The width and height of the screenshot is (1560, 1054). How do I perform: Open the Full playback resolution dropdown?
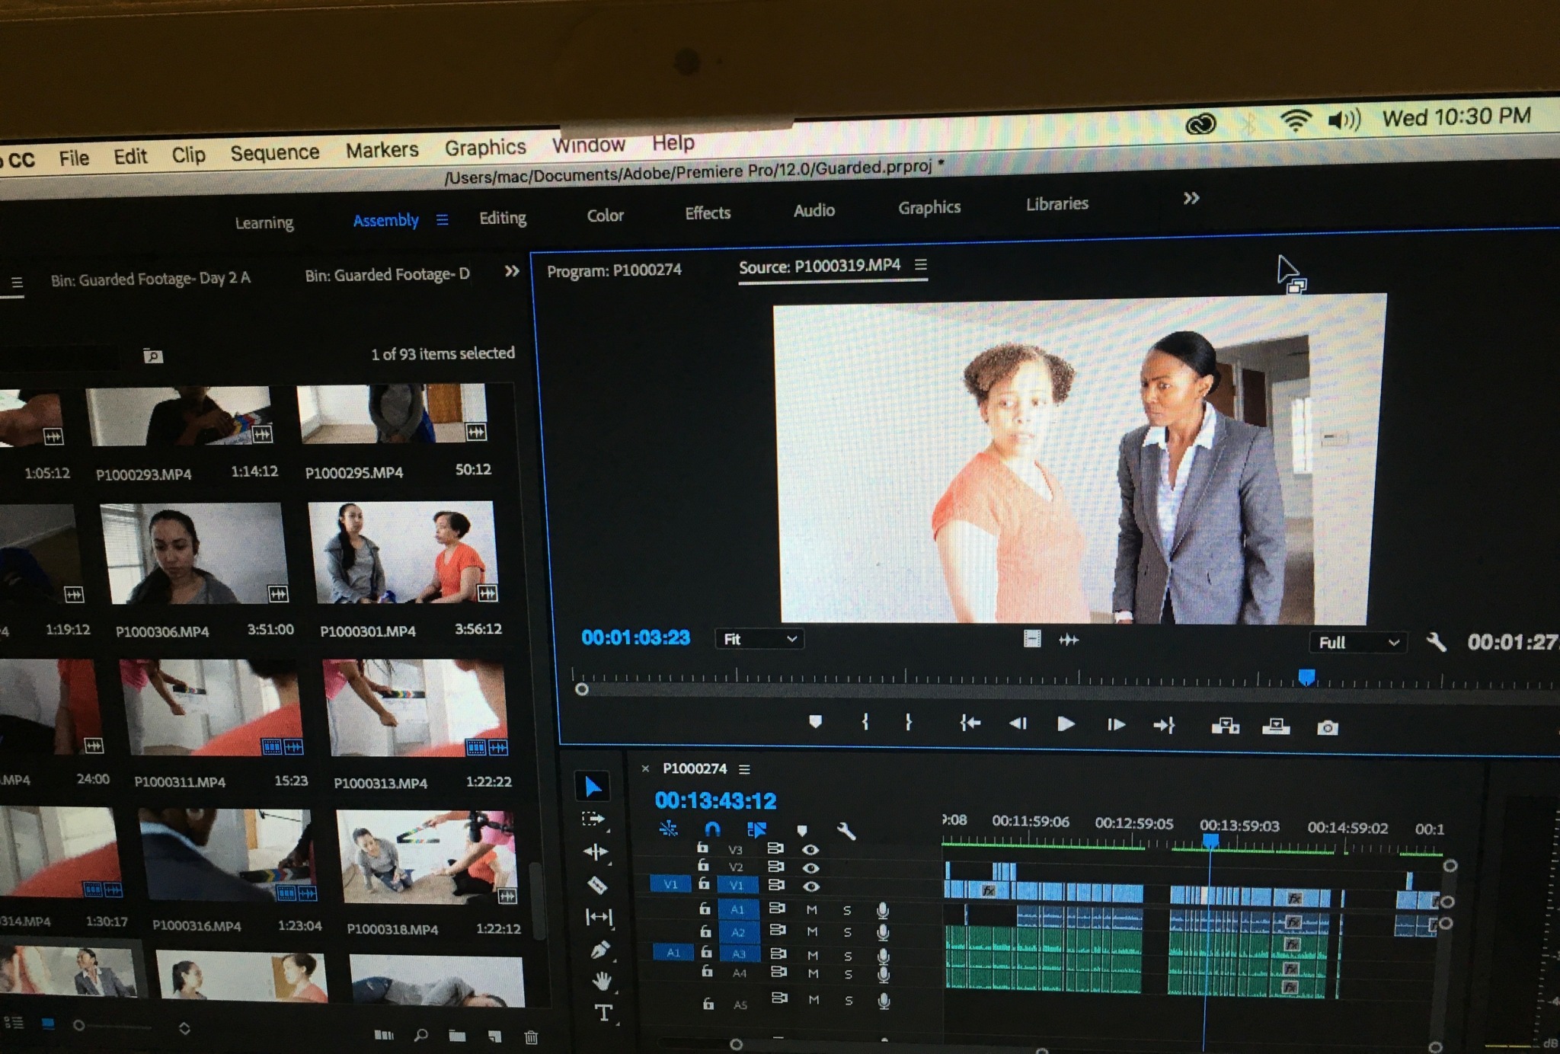point(1358,642)
